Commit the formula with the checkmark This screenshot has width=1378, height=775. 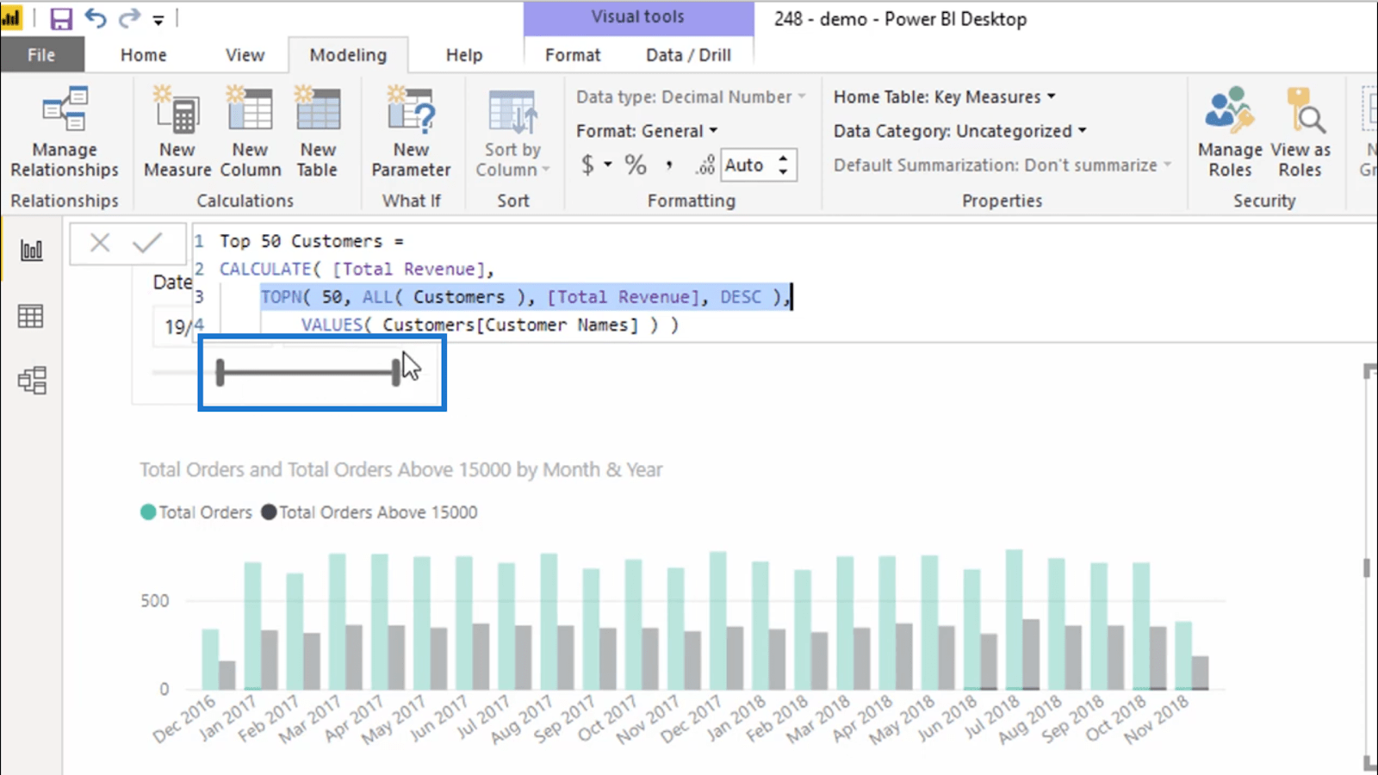(x=147, y=243)
